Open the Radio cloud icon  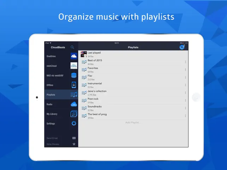coord(74,104)
